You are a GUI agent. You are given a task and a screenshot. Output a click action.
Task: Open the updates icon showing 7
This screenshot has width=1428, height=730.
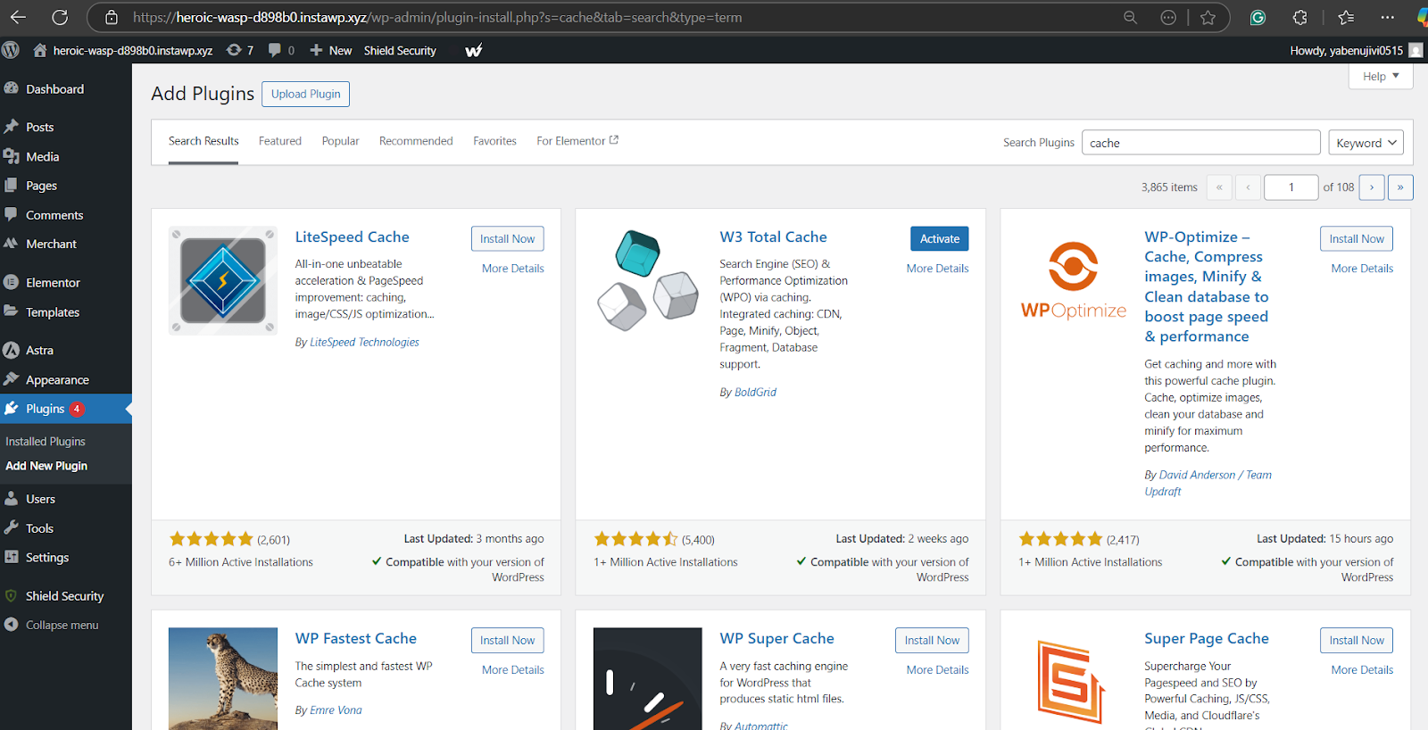[x=240, y=50]
